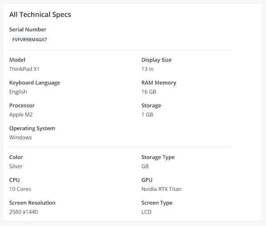Viewport: 266px width, 226px height.
Task: Select the screen type value 'LCD'
Action: [146, 212]
